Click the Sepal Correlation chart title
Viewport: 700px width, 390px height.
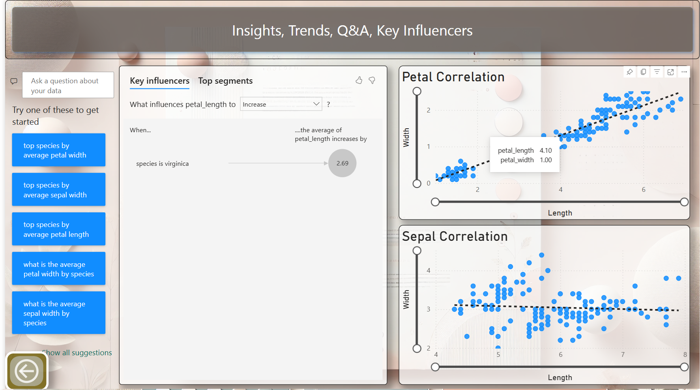tap(455, 236)
